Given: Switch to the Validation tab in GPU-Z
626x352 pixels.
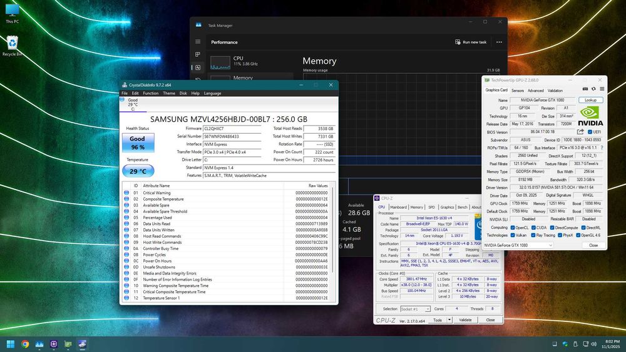Looking at the screenshot, I should pyautogui.click(x=555, y=91).
